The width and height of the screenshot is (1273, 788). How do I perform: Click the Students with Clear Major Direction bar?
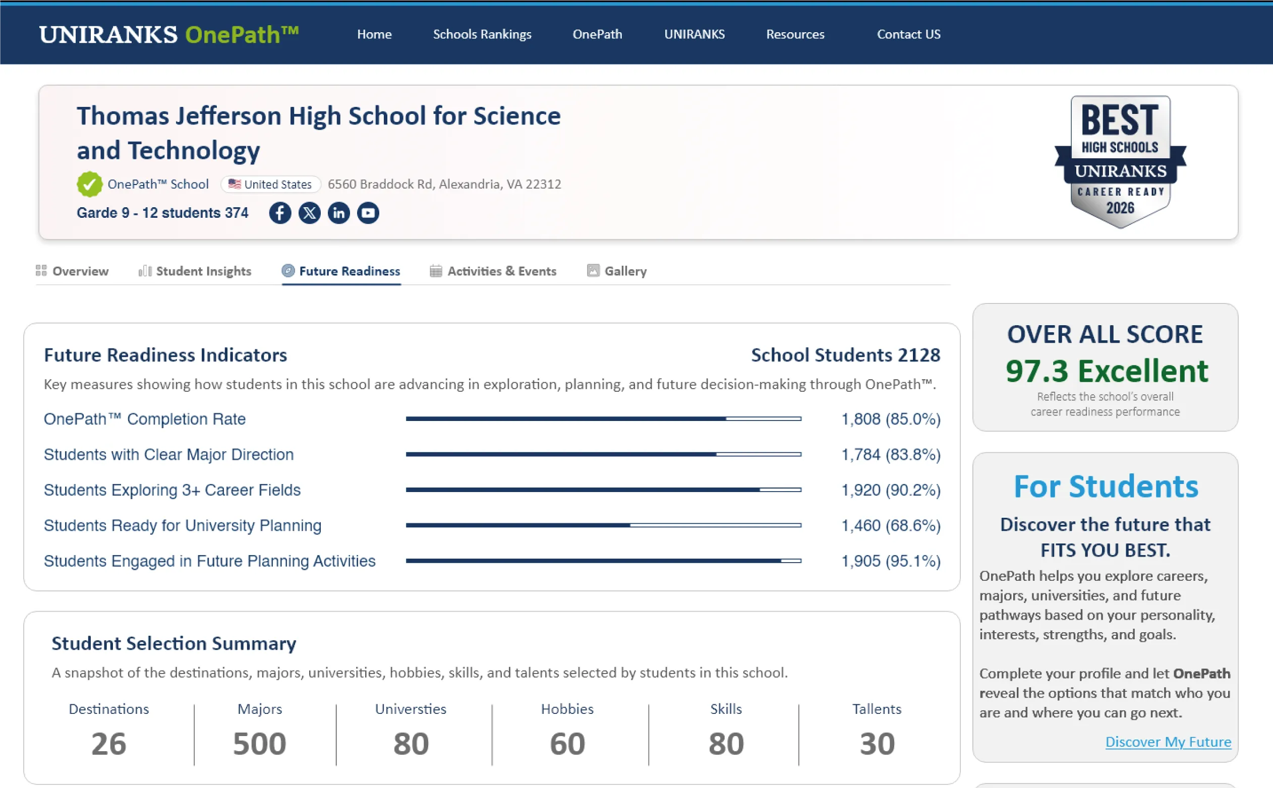(x=604, y=454)
